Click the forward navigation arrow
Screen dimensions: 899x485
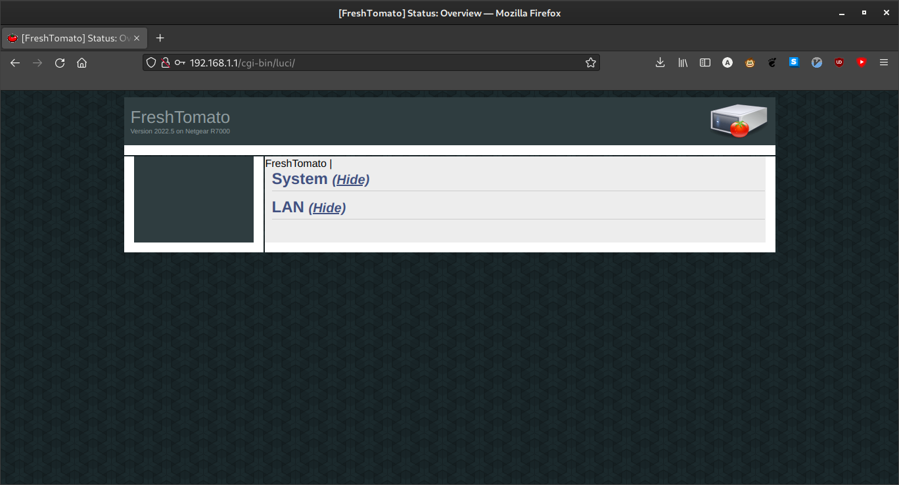(x=37, y=63)
